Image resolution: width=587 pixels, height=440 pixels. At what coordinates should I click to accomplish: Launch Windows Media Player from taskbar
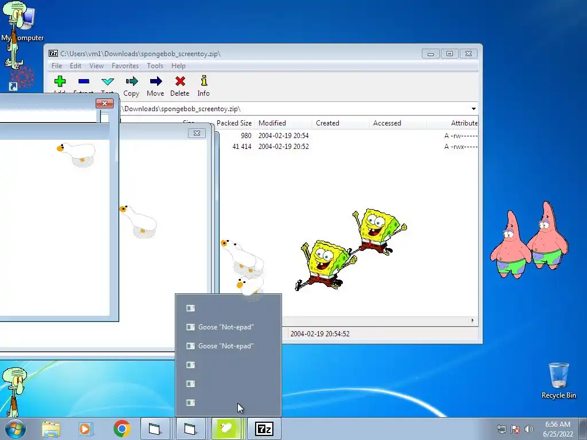(85, 429)
